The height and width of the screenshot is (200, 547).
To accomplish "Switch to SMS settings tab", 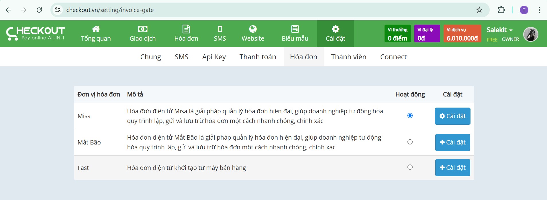I will (x=182, y=57).
